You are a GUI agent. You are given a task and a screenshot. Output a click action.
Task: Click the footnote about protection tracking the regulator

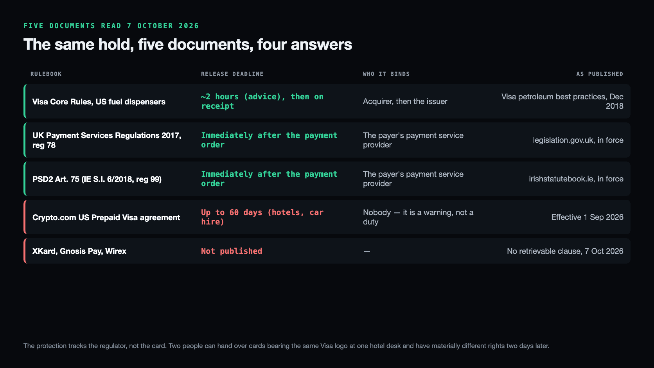point(286,346)
